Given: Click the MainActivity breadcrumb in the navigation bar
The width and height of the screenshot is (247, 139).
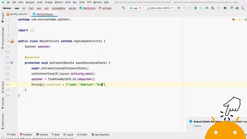Looking at the screenshot, I should pos(88,8).
